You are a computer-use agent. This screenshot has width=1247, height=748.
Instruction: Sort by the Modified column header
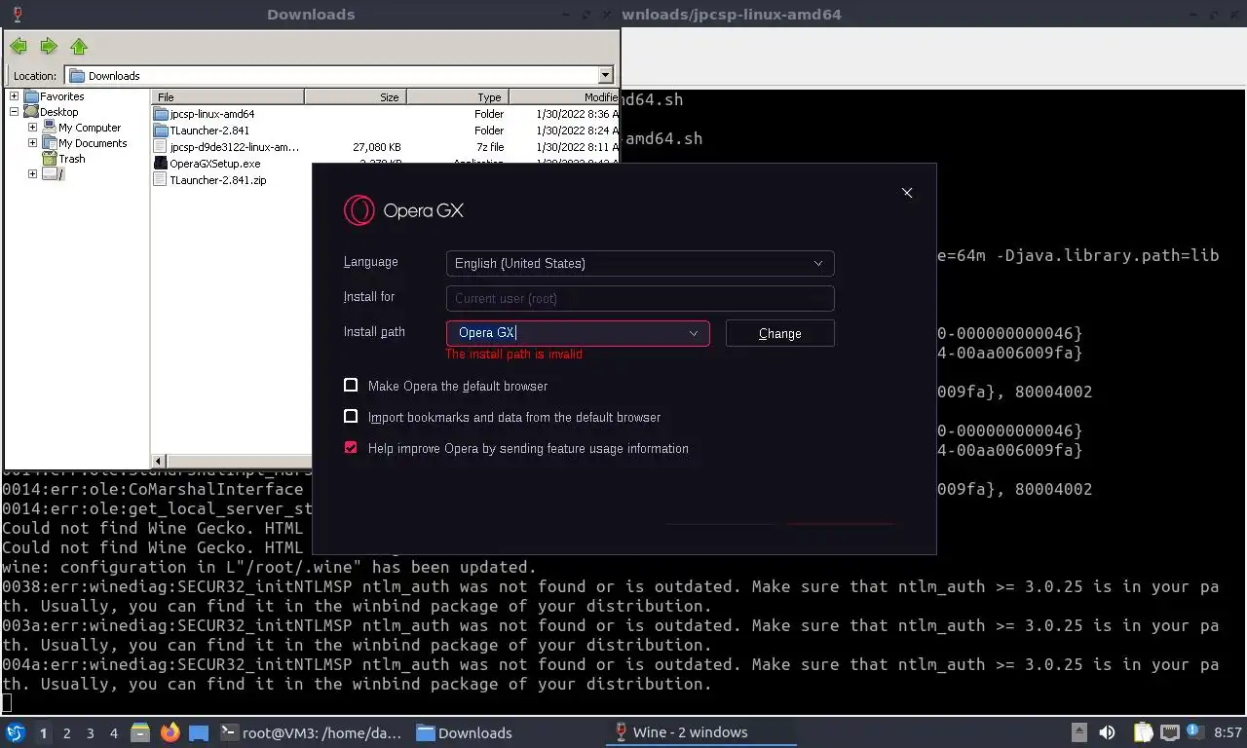[563, 96]
